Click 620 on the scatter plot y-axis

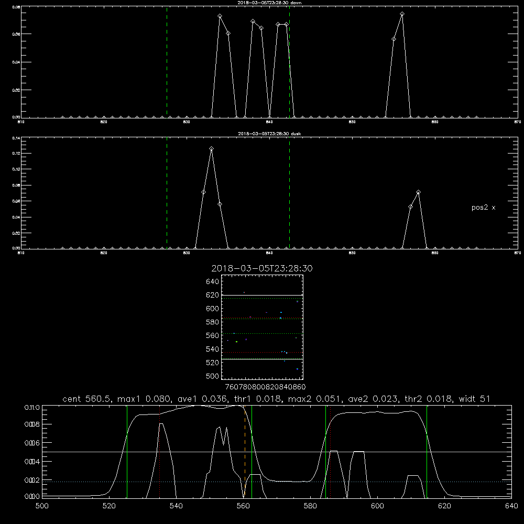[x=213, y=295]
